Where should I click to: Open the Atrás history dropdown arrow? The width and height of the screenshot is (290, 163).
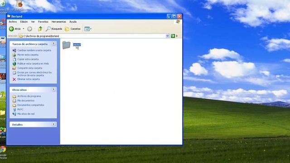click(24, 29)
